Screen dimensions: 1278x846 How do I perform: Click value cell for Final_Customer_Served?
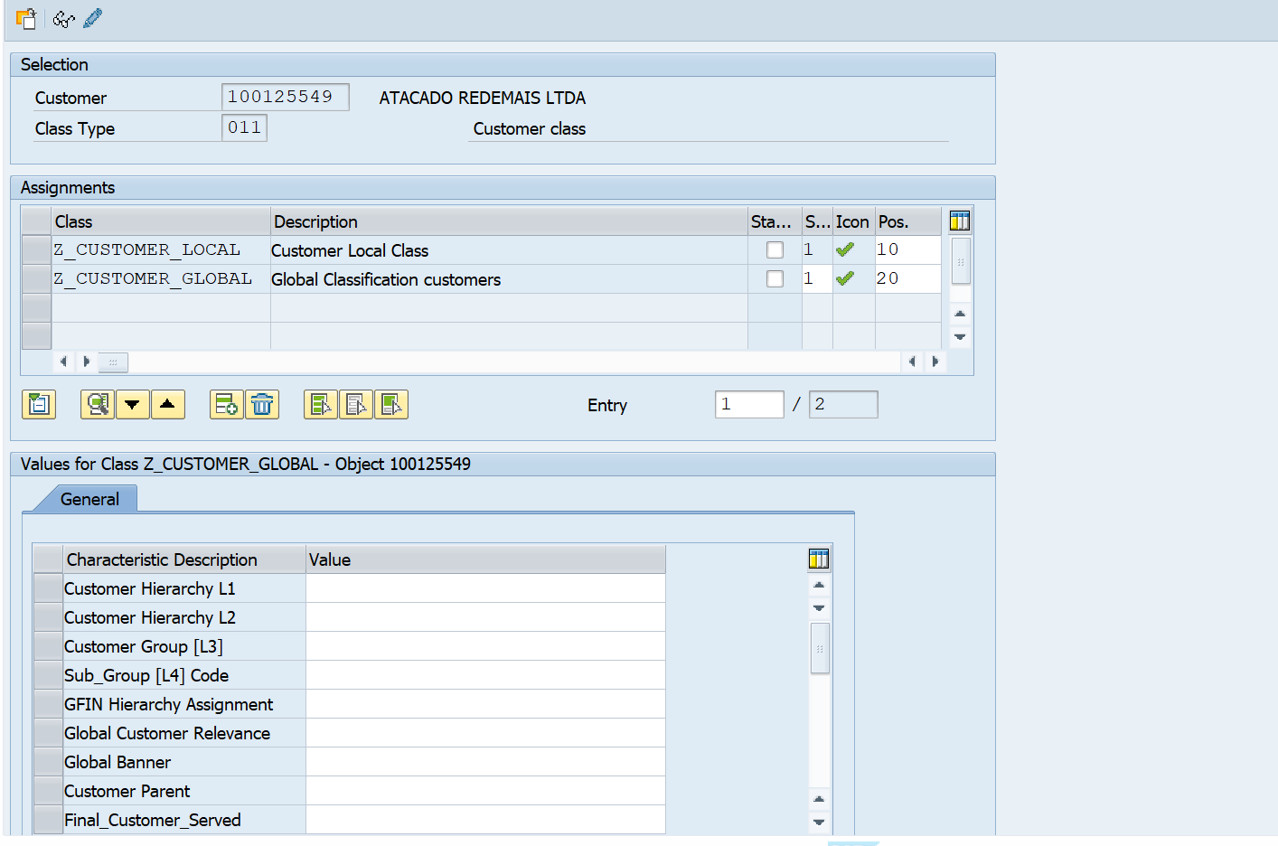click(x=486, y=820)
